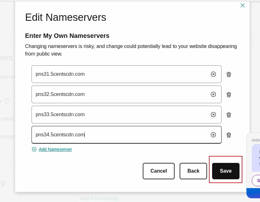This screenshot has height=202, width=260.
Task: Clear the pns32.5centscdn.com field
Action: [x=213, y=94]
